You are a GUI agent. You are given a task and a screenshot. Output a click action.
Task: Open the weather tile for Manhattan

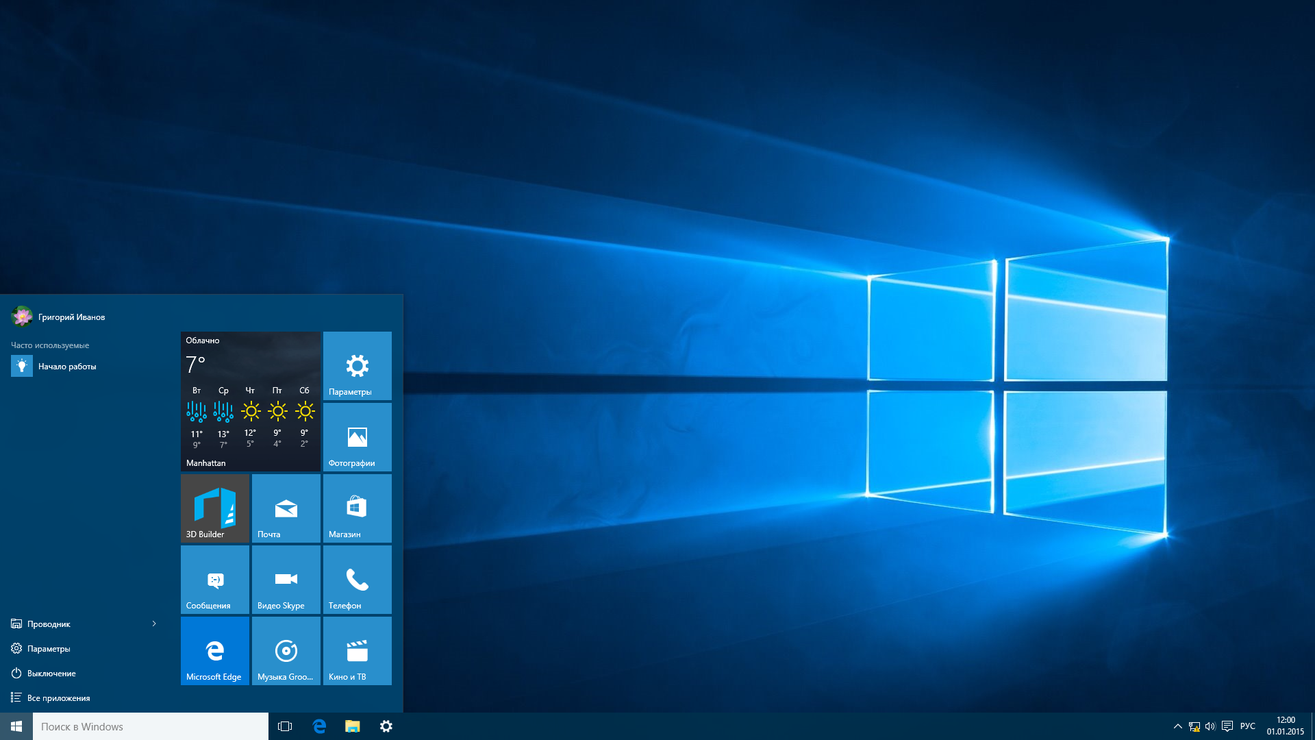[x=251, y=402]
